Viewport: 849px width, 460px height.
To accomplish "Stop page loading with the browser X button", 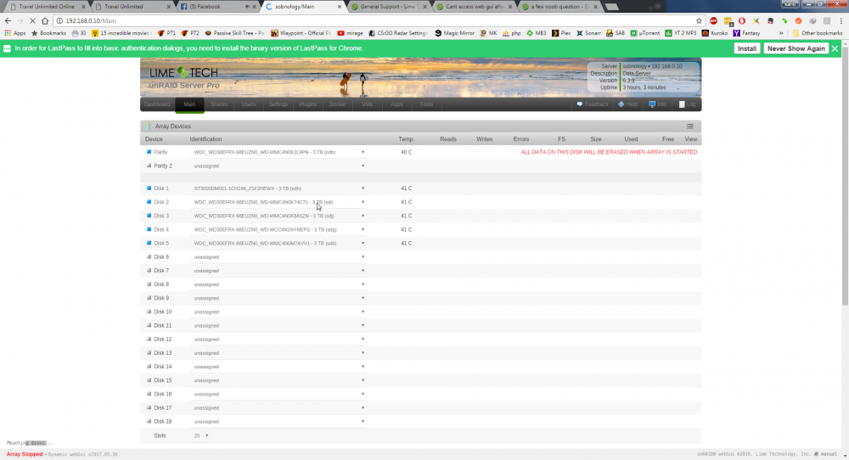I will (32, 20).
